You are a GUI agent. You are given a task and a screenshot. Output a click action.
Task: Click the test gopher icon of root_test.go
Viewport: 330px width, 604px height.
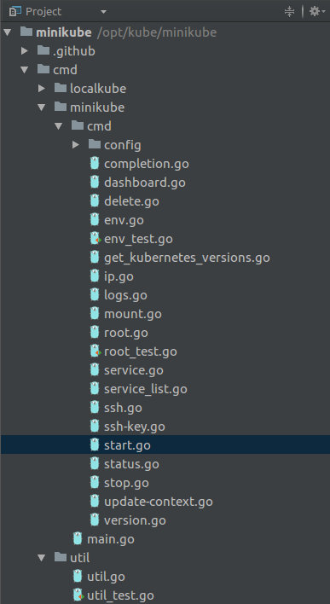(x=96, y=351)
